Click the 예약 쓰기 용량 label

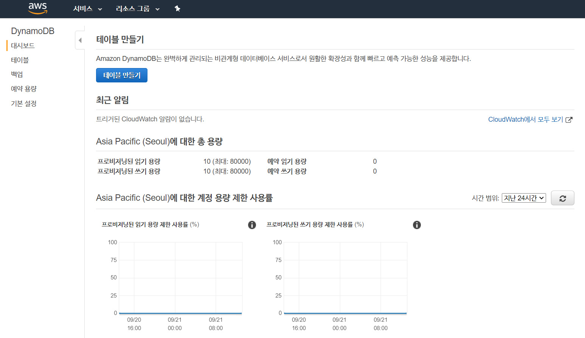coord(287,171)
